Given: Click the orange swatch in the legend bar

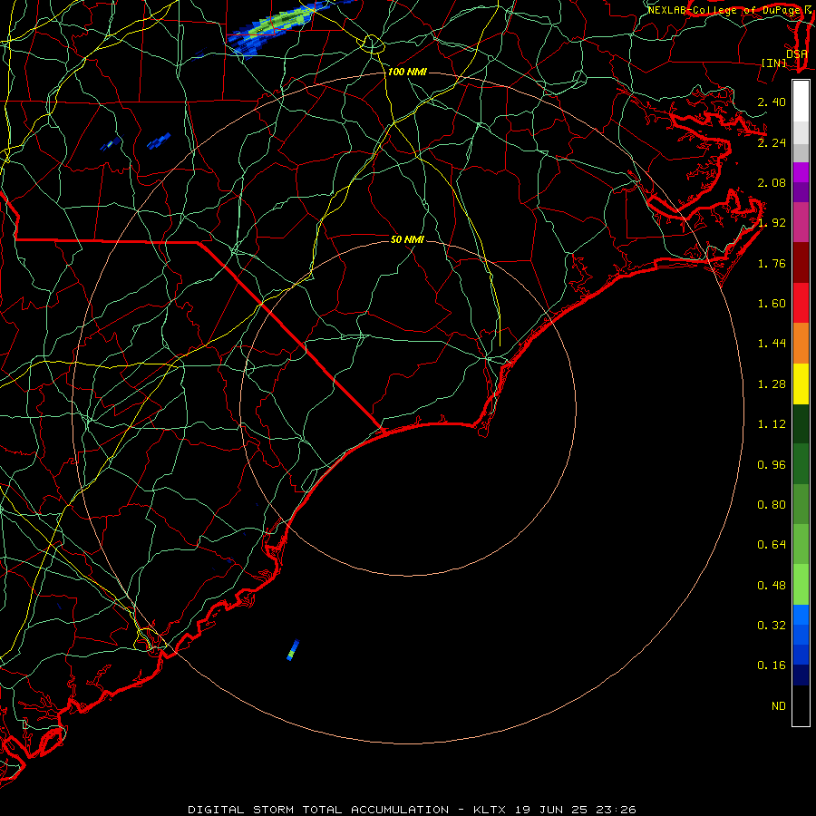Looking at the screenshot, I should (x=801, y=344).
